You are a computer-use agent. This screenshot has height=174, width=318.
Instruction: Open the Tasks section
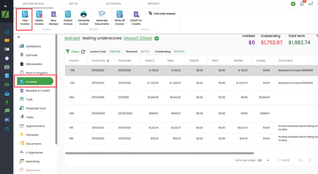click(27, 117)
